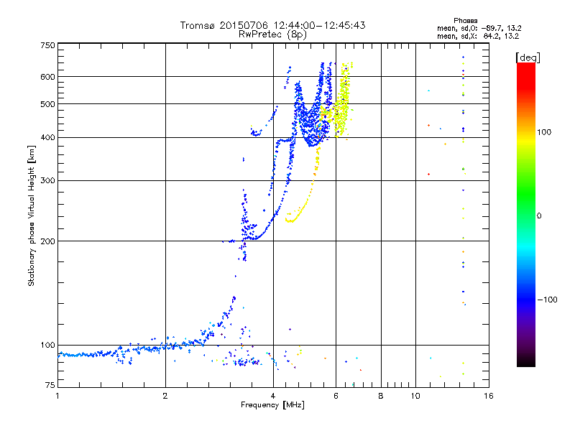Click the x-axis tick label '8'
This screenshot has width=575, height=431.
pyautogui.click(x=381, y=397)
